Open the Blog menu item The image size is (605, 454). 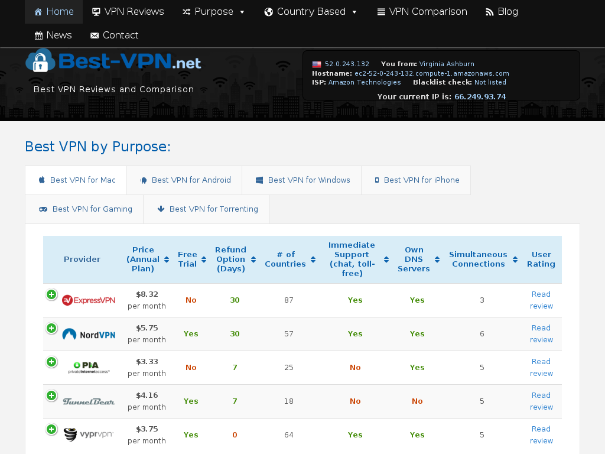(502, 12)
